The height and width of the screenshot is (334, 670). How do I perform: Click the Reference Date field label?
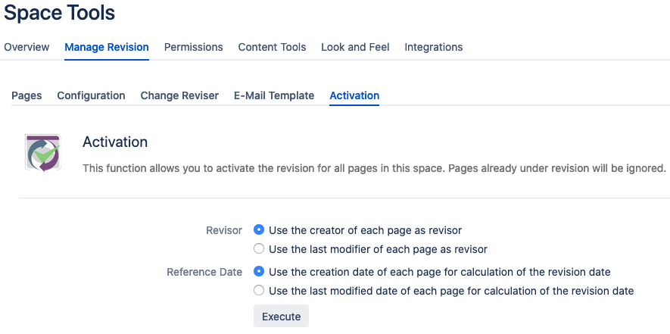coord(204,272)
